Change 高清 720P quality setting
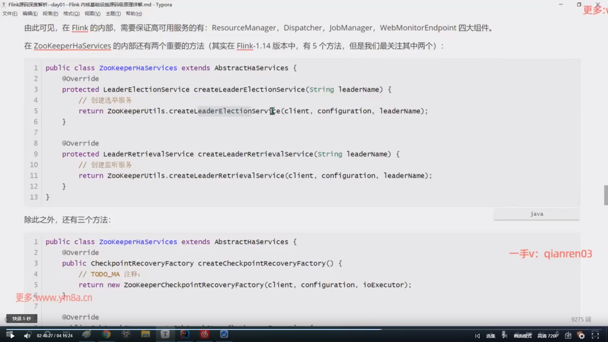Screen dimensions: 608x342 click(x=548, y=336)
